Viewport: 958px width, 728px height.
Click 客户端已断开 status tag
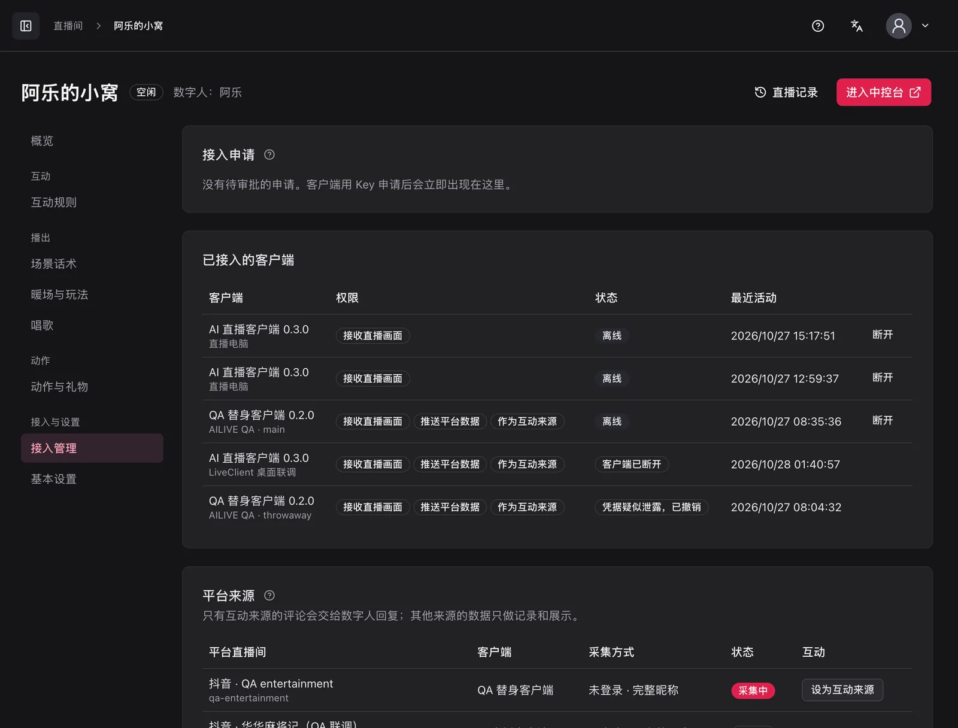click(x=632, y=465)
